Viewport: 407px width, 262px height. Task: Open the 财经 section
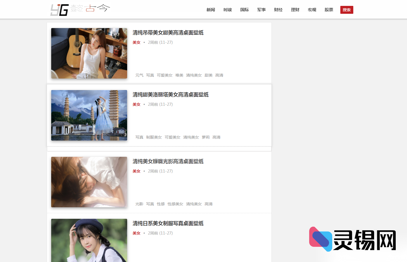click(278, 10)
